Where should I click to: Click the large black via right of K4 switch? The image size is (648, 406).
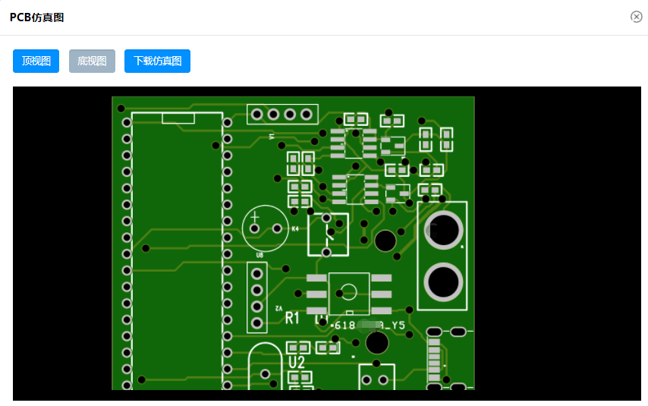click(385, 241)
